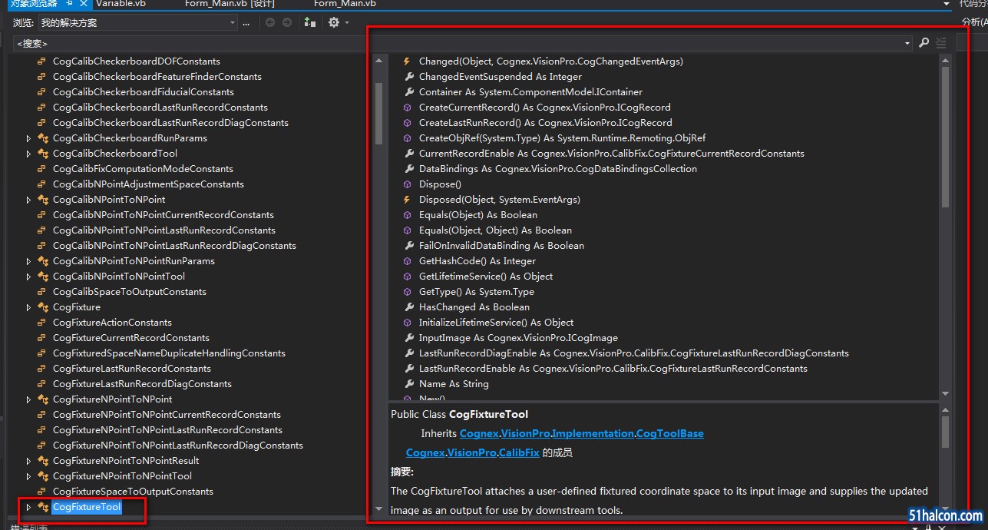Click the class icon beside the CogFixture row
Screen dimensions: 988x530
(43, 307)
